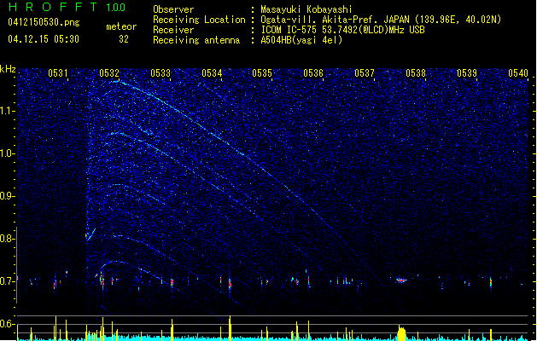537x341 pixels.
Task: Click the 'Observer' field label
Action: point(173,9)
